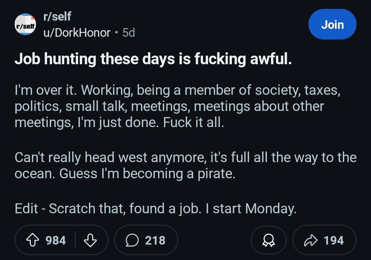Open the u/DorkHonor user profile
Screen dimensions: 371x260
point(77,33)
